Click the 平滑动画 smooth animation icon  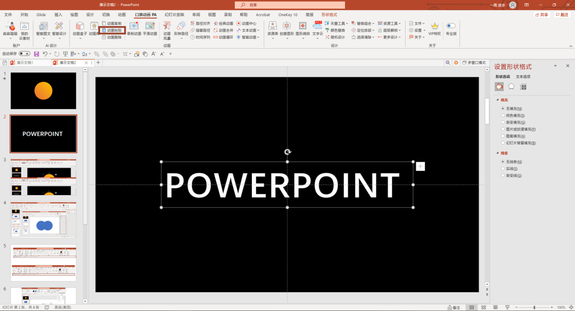pyautogui.click(x=150, y=29)
